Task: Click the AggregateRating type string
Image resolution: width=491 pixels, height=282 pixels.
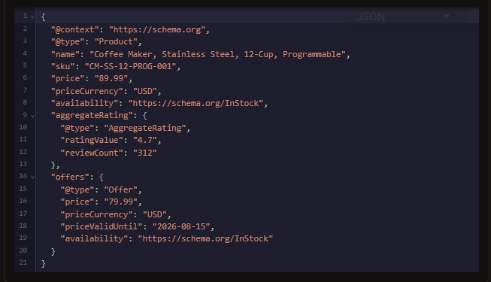Action: click(145, 128)
